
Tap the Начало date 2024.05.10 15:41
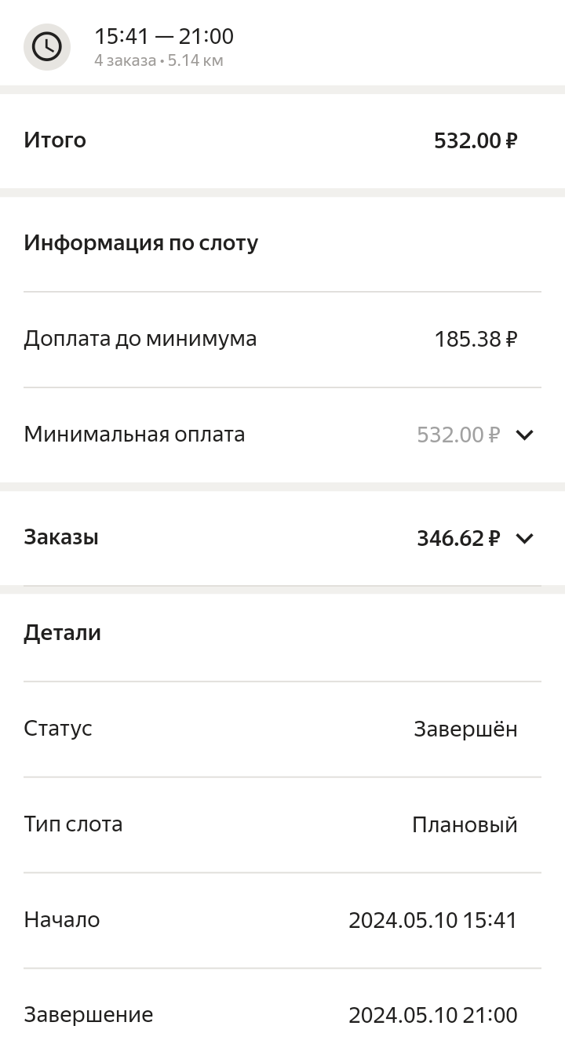click(433, 920)
